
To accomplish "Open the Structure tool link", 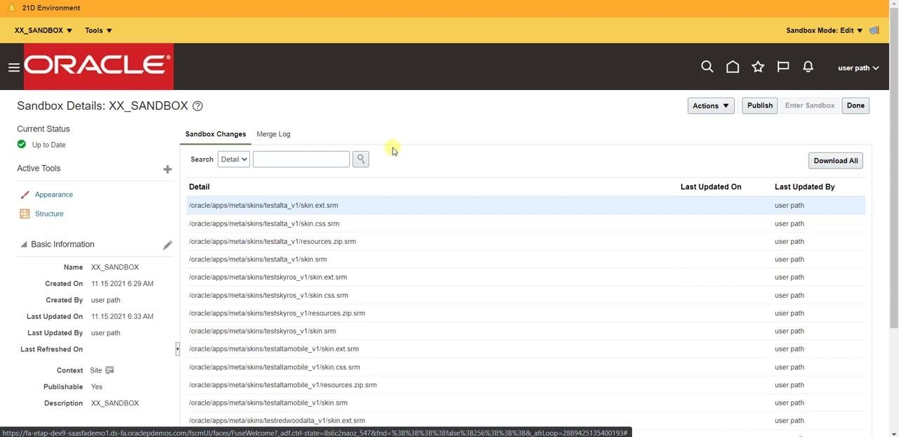I will (x=49, y=214).
